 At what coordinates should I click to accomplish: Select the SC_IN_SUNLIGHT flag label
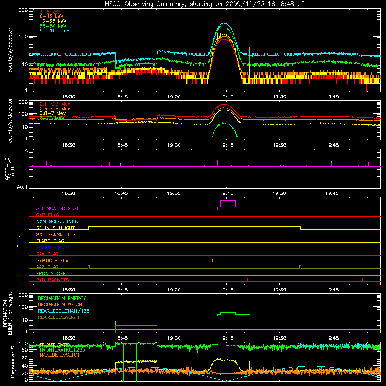coord(55,228)
